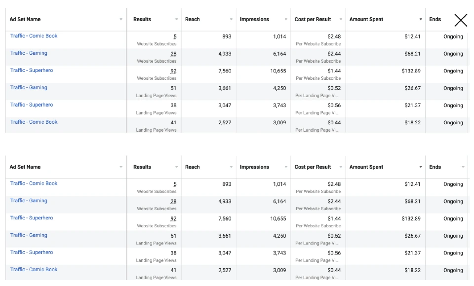Open Traffic - Comic Book link with $18.22 spent, upper table
474x286 pixels.
34,122
